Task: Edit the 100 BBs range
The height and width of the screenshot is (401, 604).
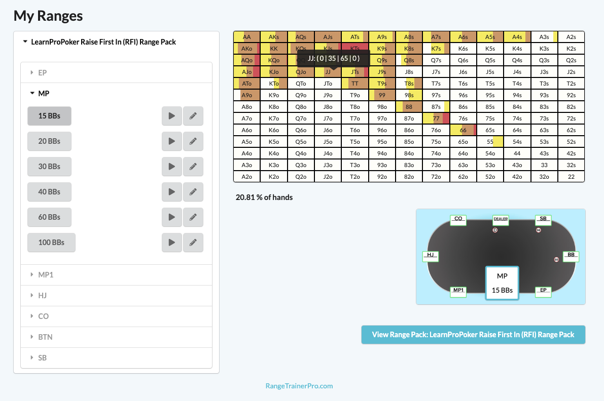Action: coord(193,243)
